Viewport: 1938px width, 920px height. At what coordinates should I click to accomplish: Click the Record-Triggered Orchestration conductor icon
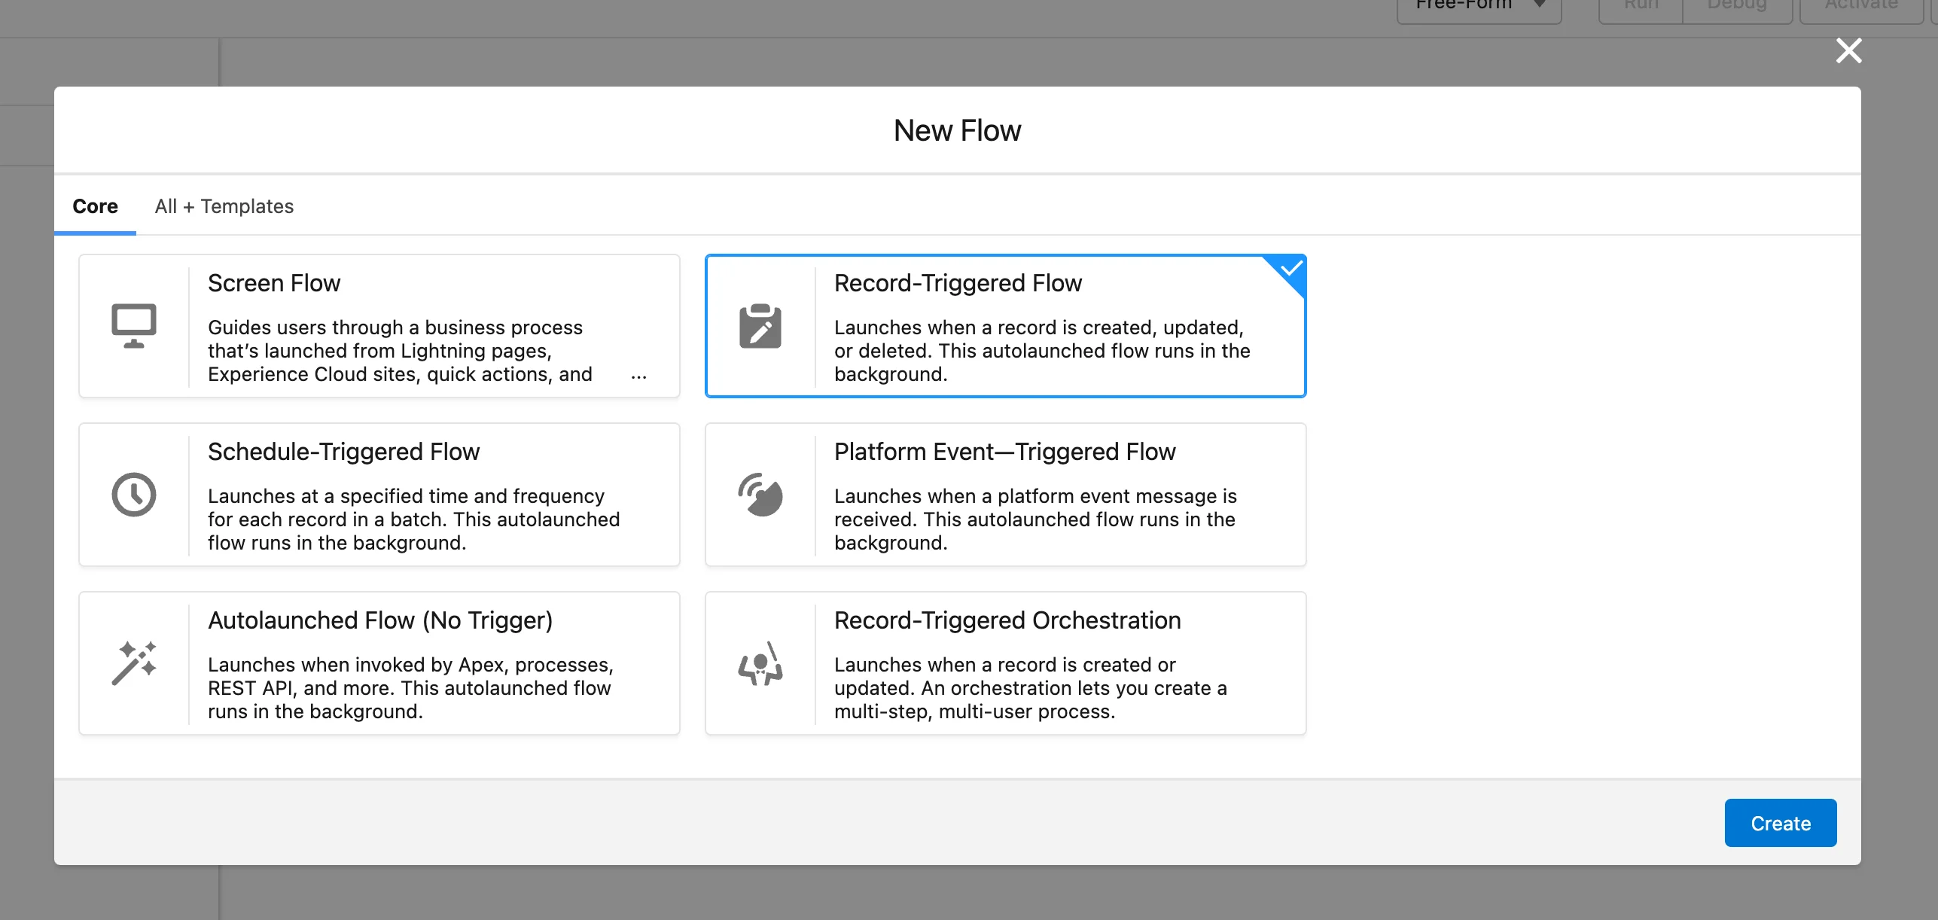pyautogui.click(x=760, y=663)
